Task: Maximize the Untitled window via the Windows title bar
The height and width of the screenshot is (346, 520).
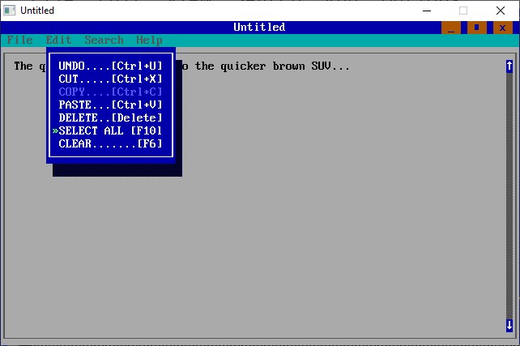Action: pyautogui.click(x=463, y=11)
